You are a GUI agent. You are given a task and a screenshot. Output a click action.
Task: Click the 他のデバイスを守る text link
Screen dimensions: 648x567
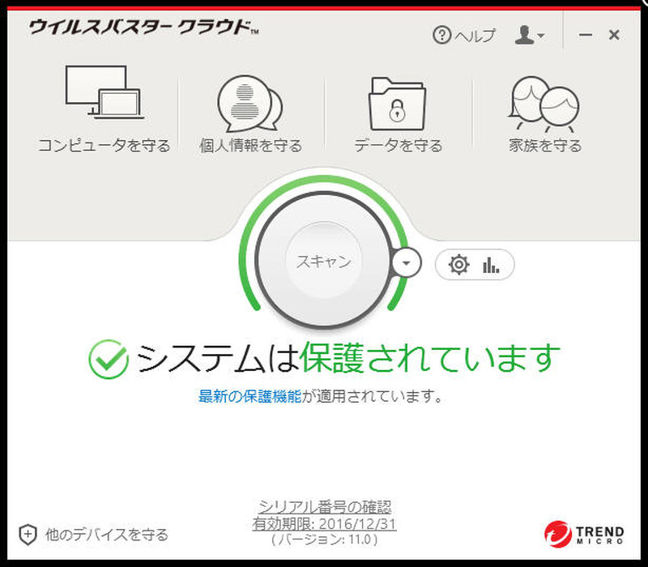coord(107,535)
